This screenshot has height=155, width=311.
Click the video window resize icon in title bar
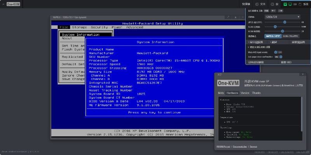[228, 17]
